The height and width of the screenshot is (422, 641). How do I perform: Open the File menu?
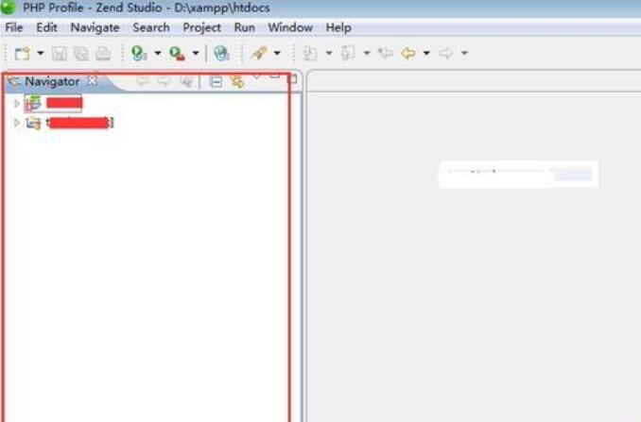(x=14, y=27)
